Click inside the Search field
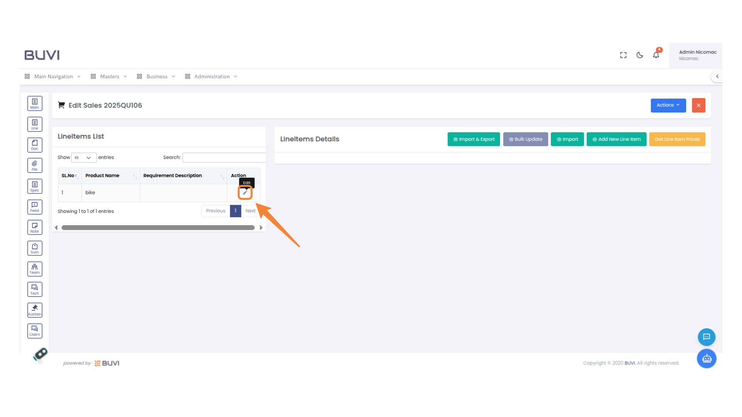 [224, 157]
